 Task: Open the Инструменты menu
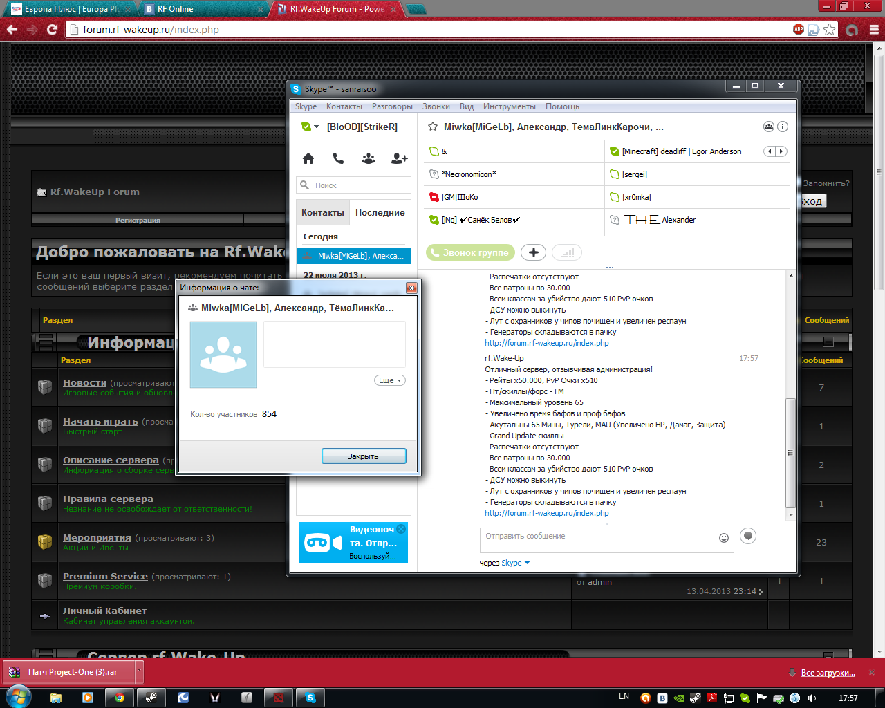coord(510,106)
